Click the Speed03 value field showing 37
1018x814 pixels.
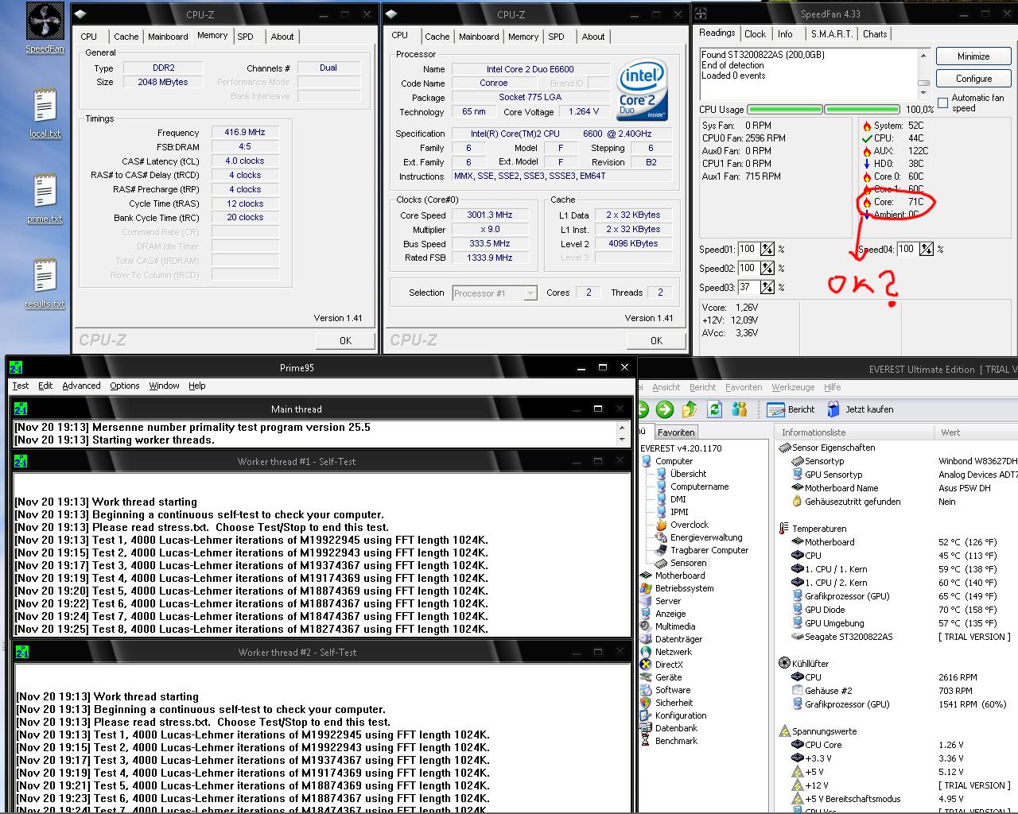click(x=748, y=288)
